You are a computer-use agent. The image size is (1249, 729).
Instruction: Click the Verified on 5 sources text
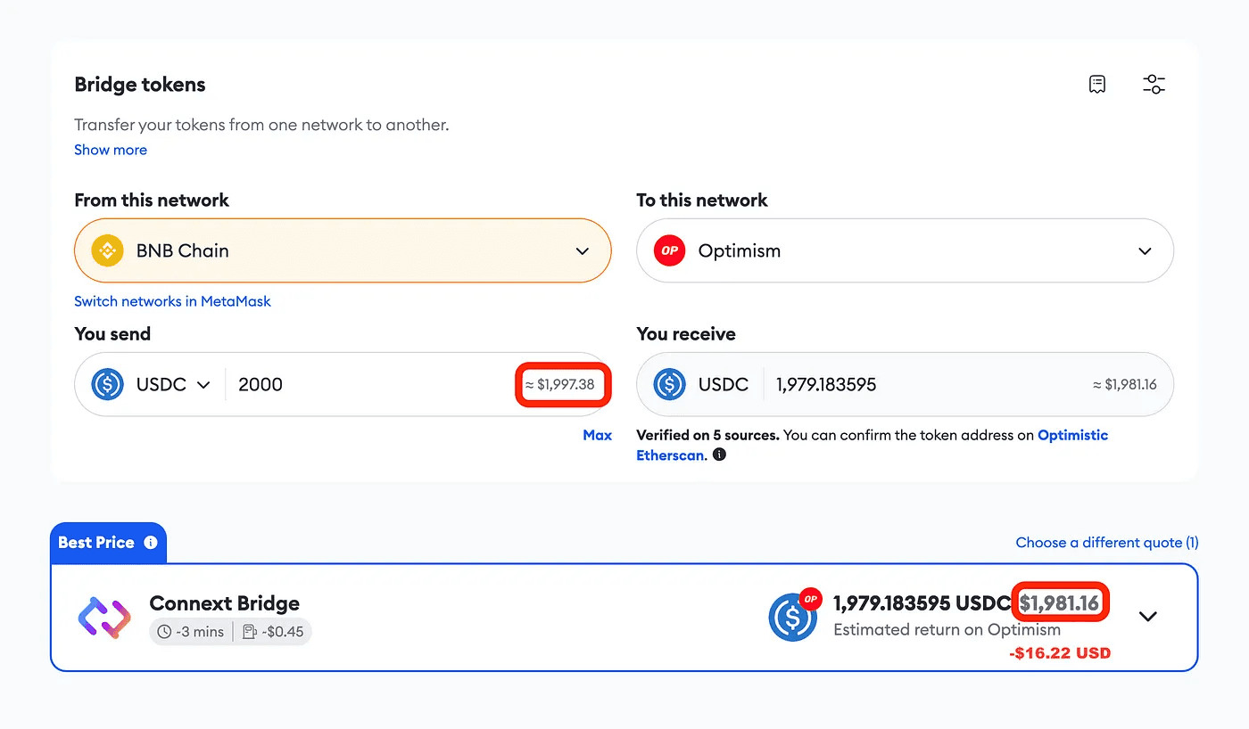(x=707, y=435)
